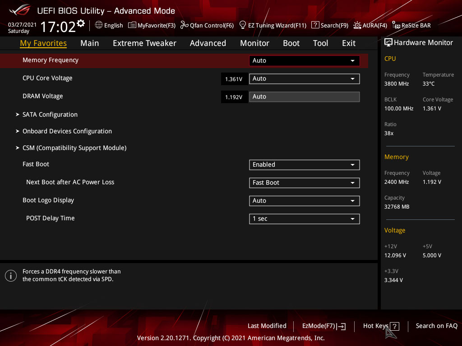Viewport: 462px width, 346px height.
Task: Toggle ReSize BAR icon
Action: 396,25
